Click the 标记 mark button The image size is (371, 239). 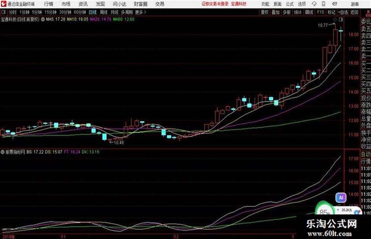(331, 12)
